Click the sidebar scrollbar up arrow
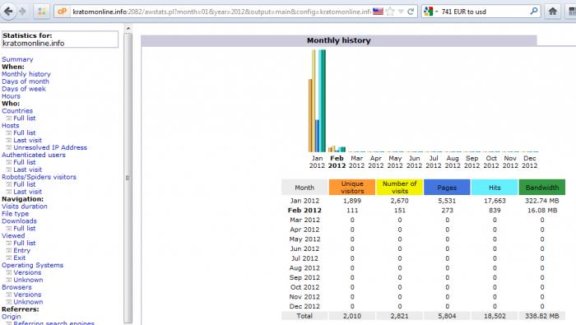576x325 pixels. [128, 28]
